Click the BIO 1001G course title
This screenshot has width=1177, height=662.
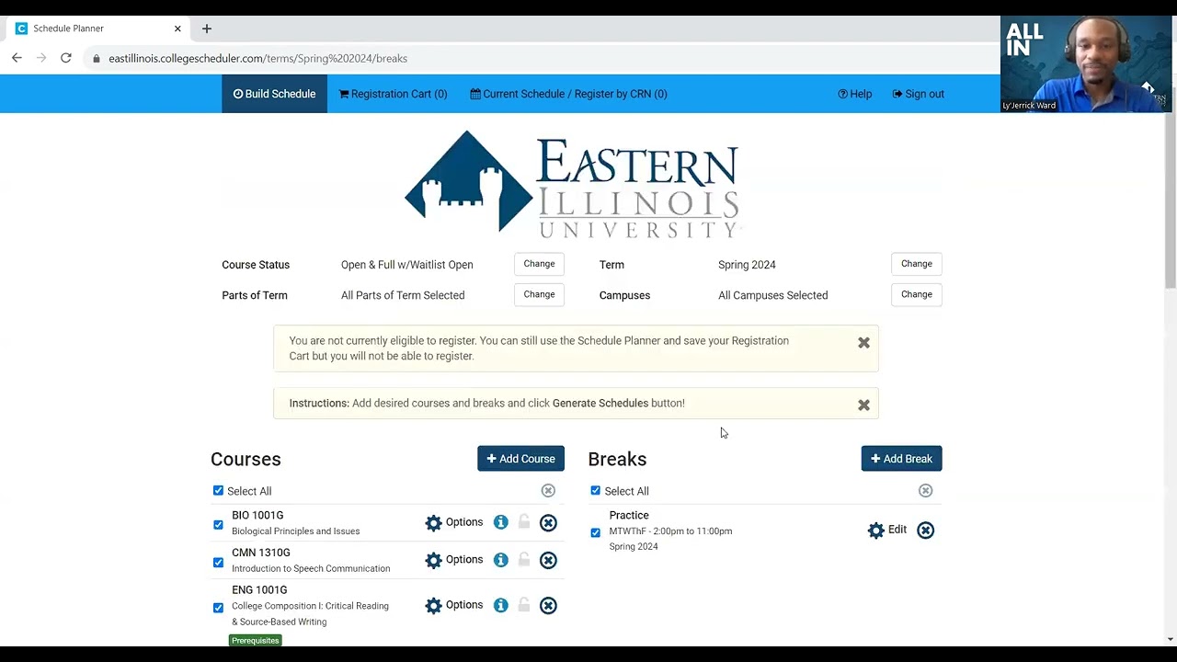tap(257, 516)
